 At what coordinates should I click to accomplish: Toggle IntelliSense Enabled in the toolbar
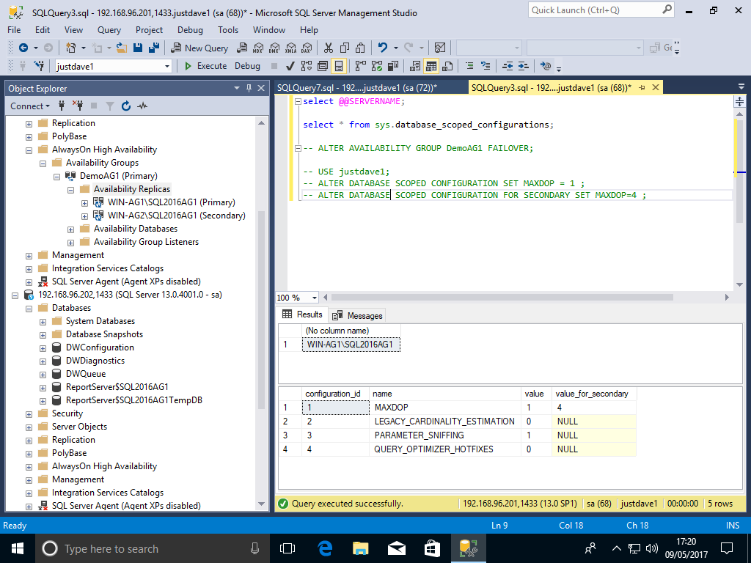(339, 66)
